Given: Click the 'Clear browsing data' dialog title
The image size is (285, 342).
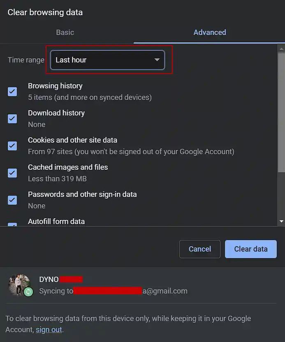Looking at the screenshot, I should point(45,12).
